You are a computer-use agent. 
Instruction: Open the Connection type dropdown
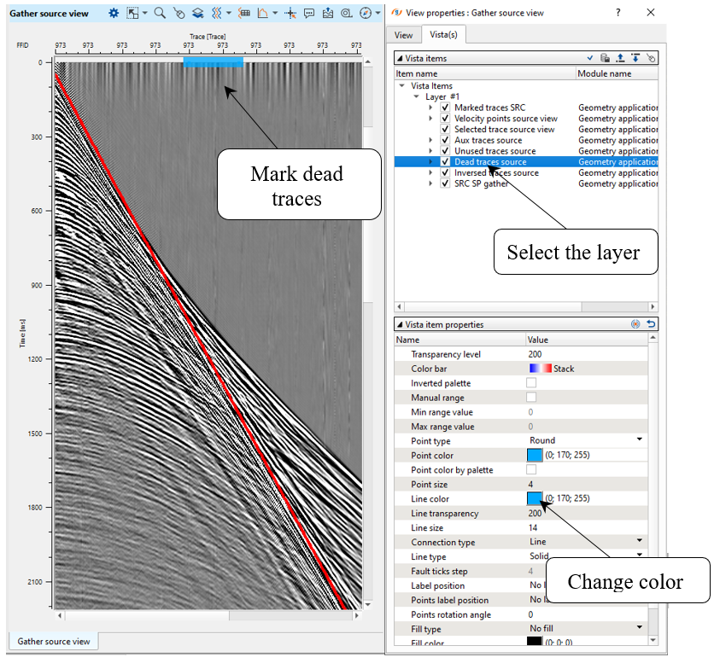click(x=639, y=542)
